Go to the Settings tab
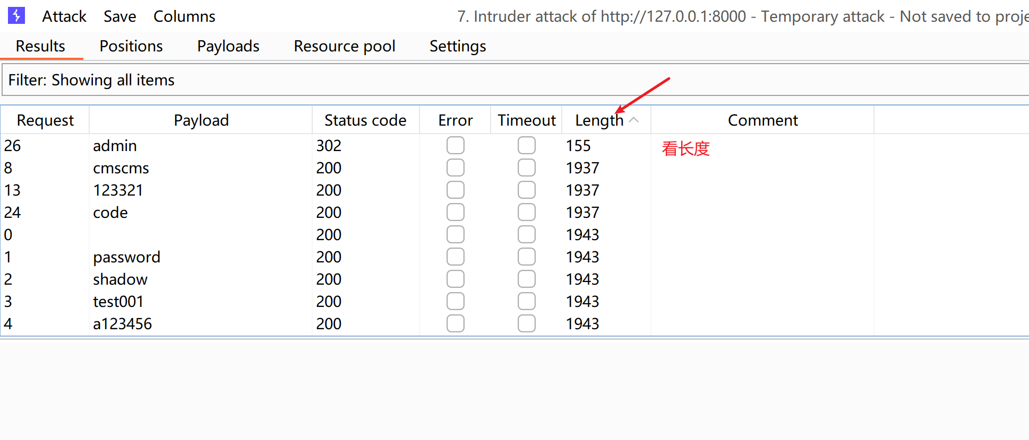 (x=458, y=46)
